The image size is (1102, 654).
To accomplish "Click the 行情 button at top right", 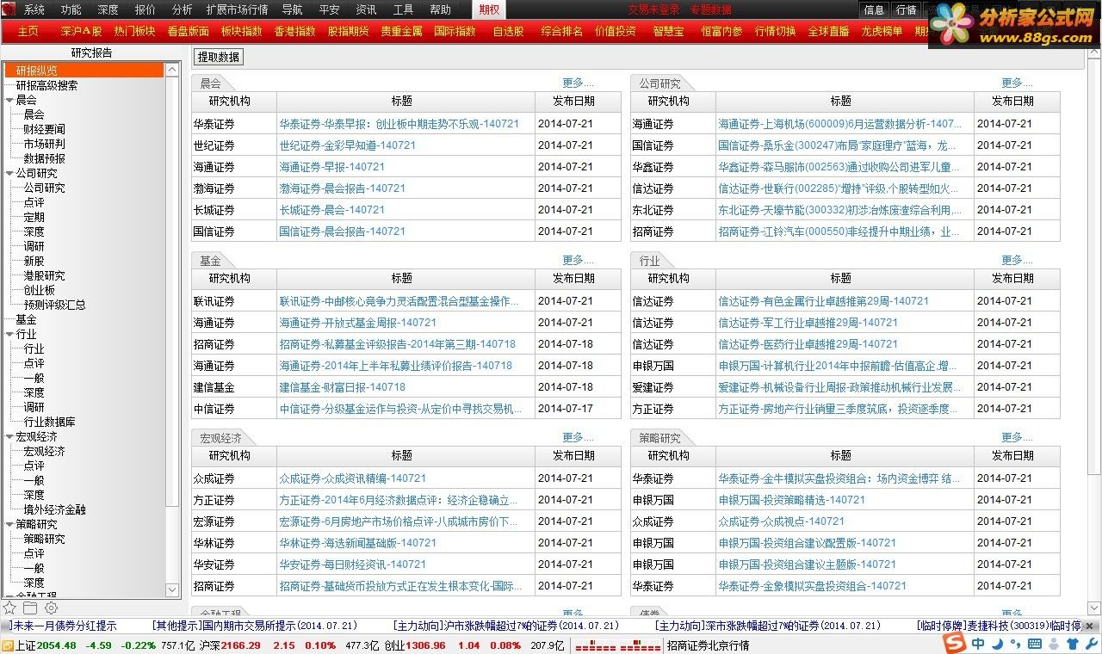I will [x=906, y=10].
